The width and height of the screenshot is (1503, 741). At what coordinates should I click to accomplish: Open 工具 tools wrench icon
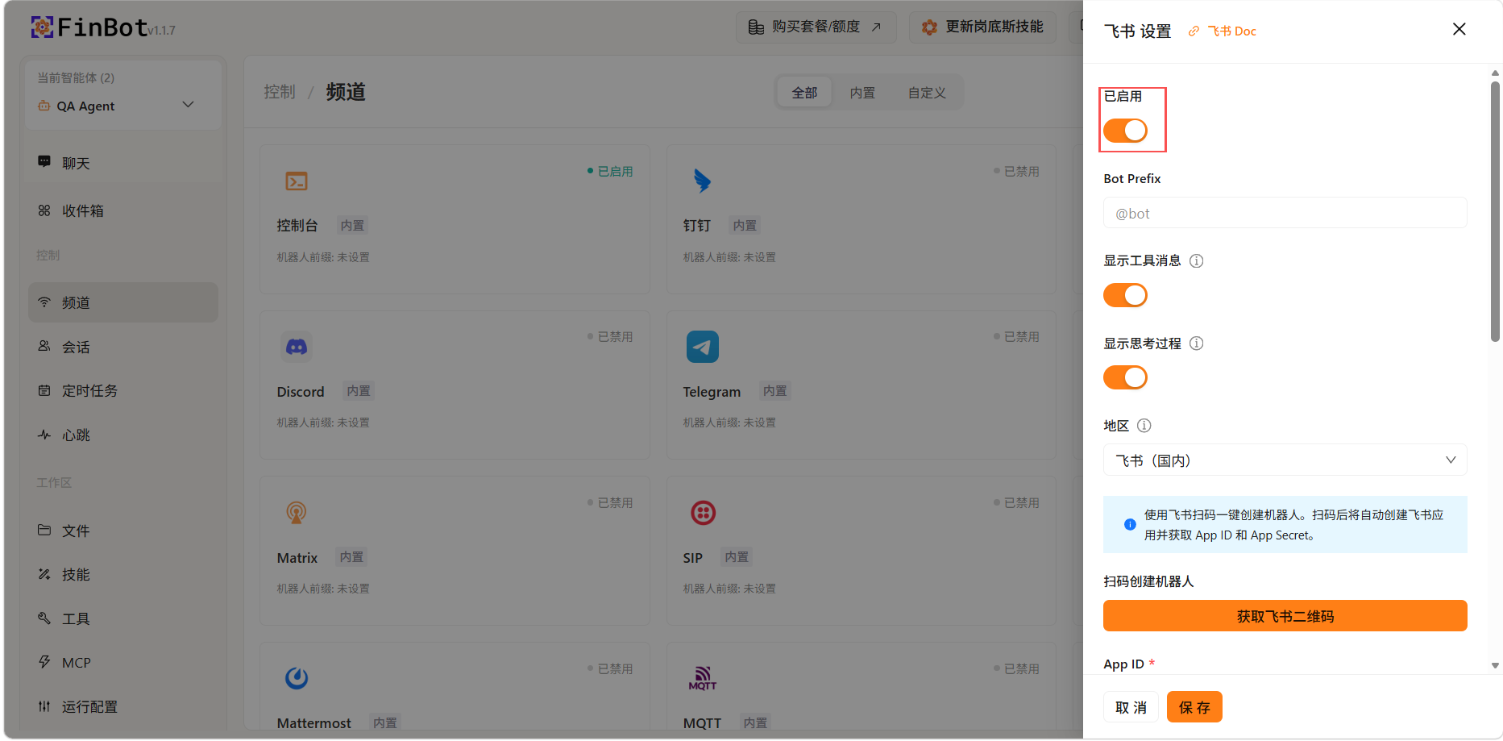pos(44,618)
